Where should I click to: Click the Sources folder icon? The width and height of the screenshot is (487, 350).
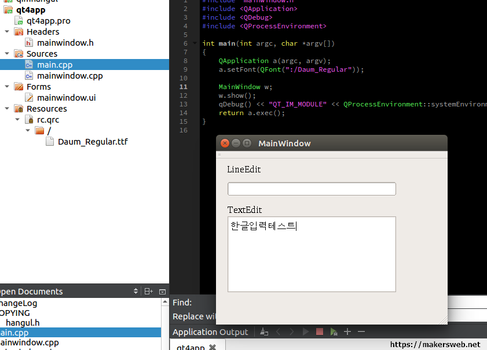tap(19, 54)
